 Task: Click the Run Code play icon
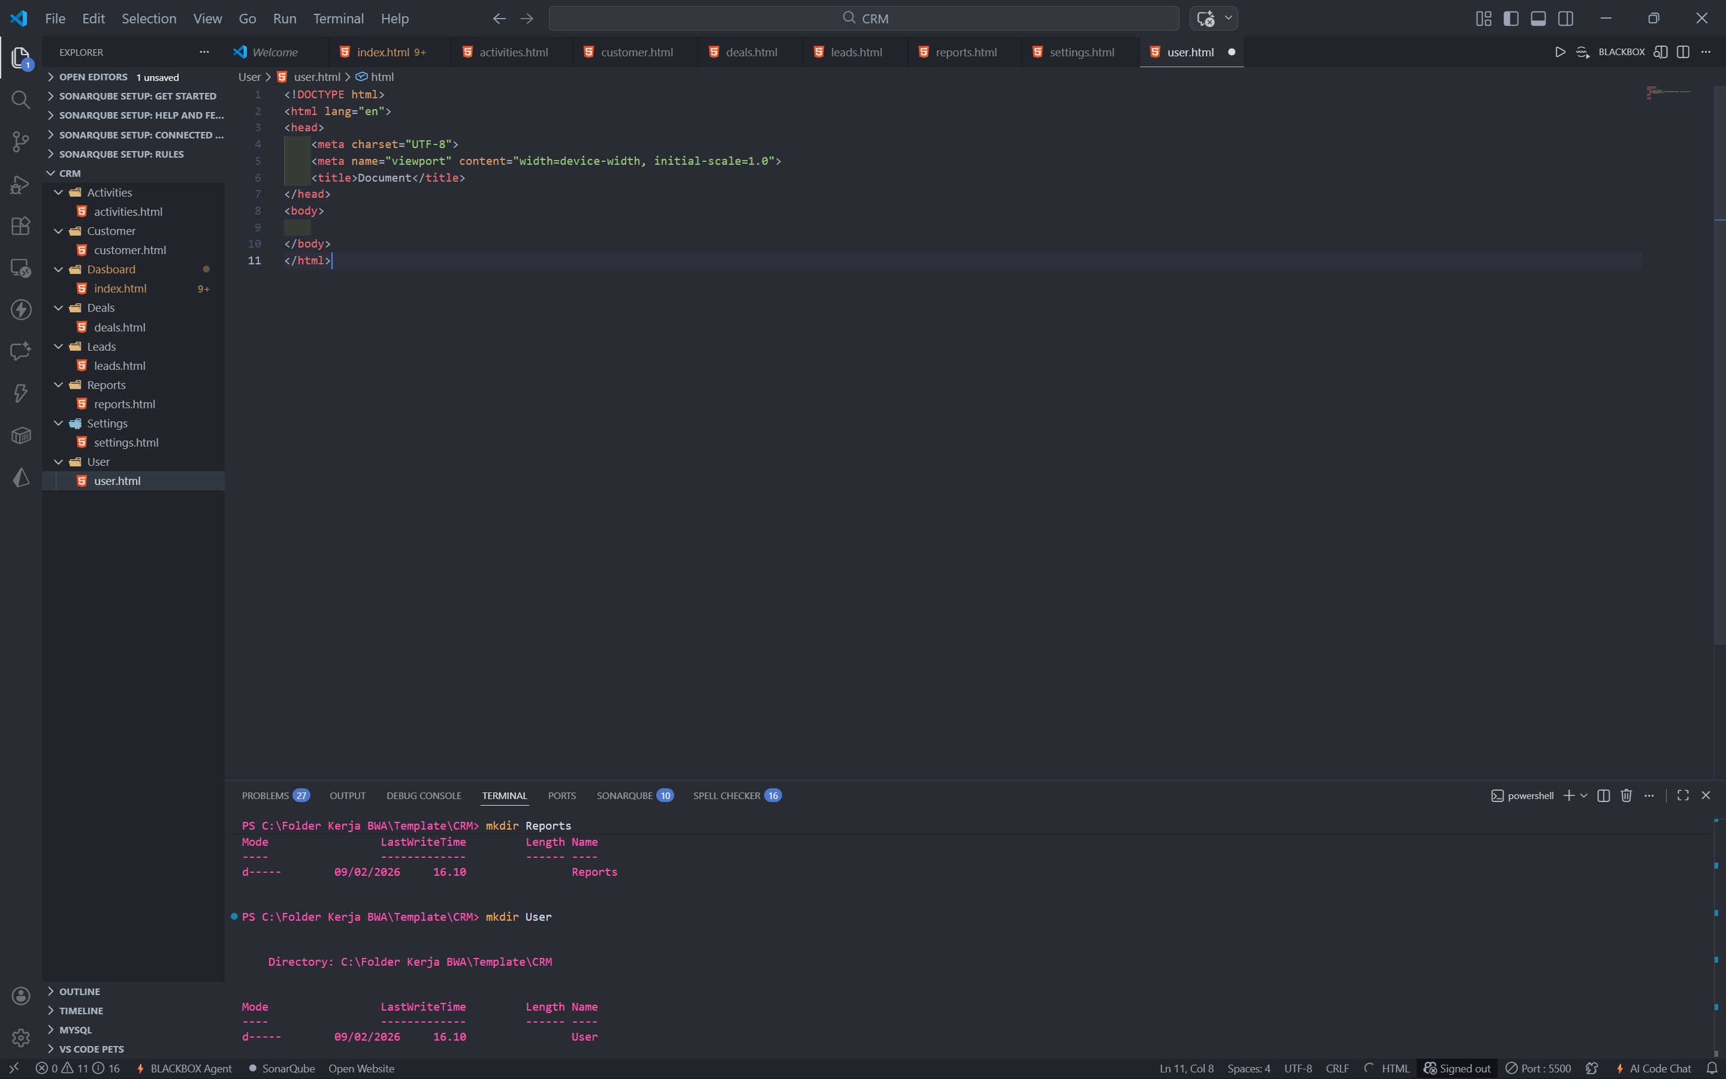1560,52
